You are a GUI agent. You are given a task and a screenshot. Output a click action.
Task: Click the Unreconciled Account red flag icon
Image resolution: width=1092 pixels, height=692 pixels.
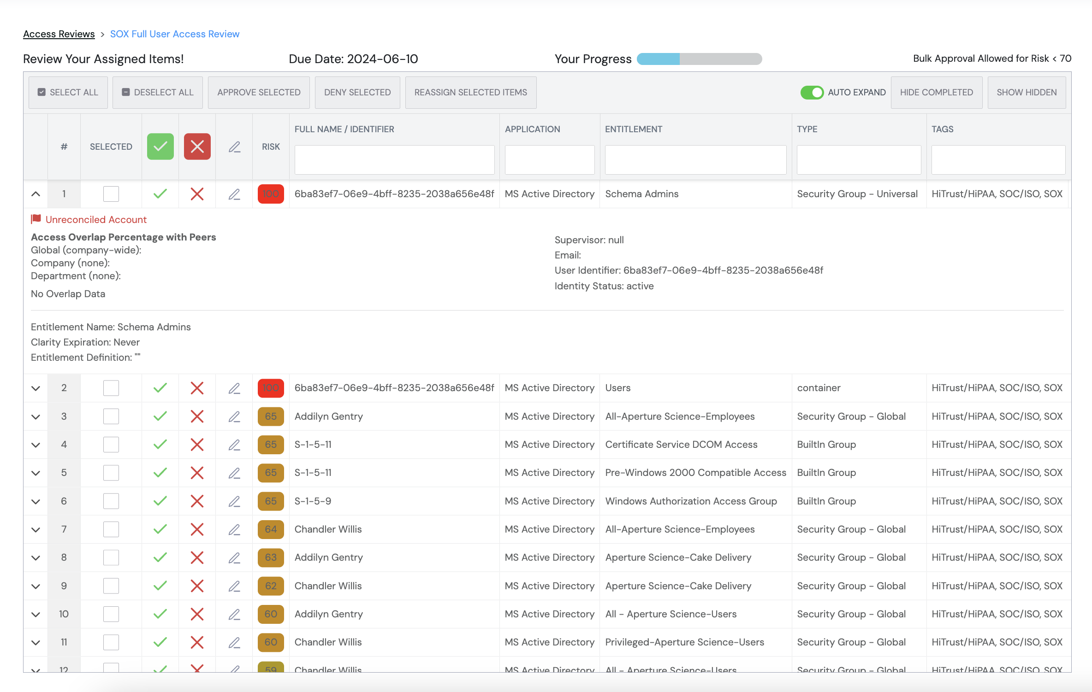[36, 219]
